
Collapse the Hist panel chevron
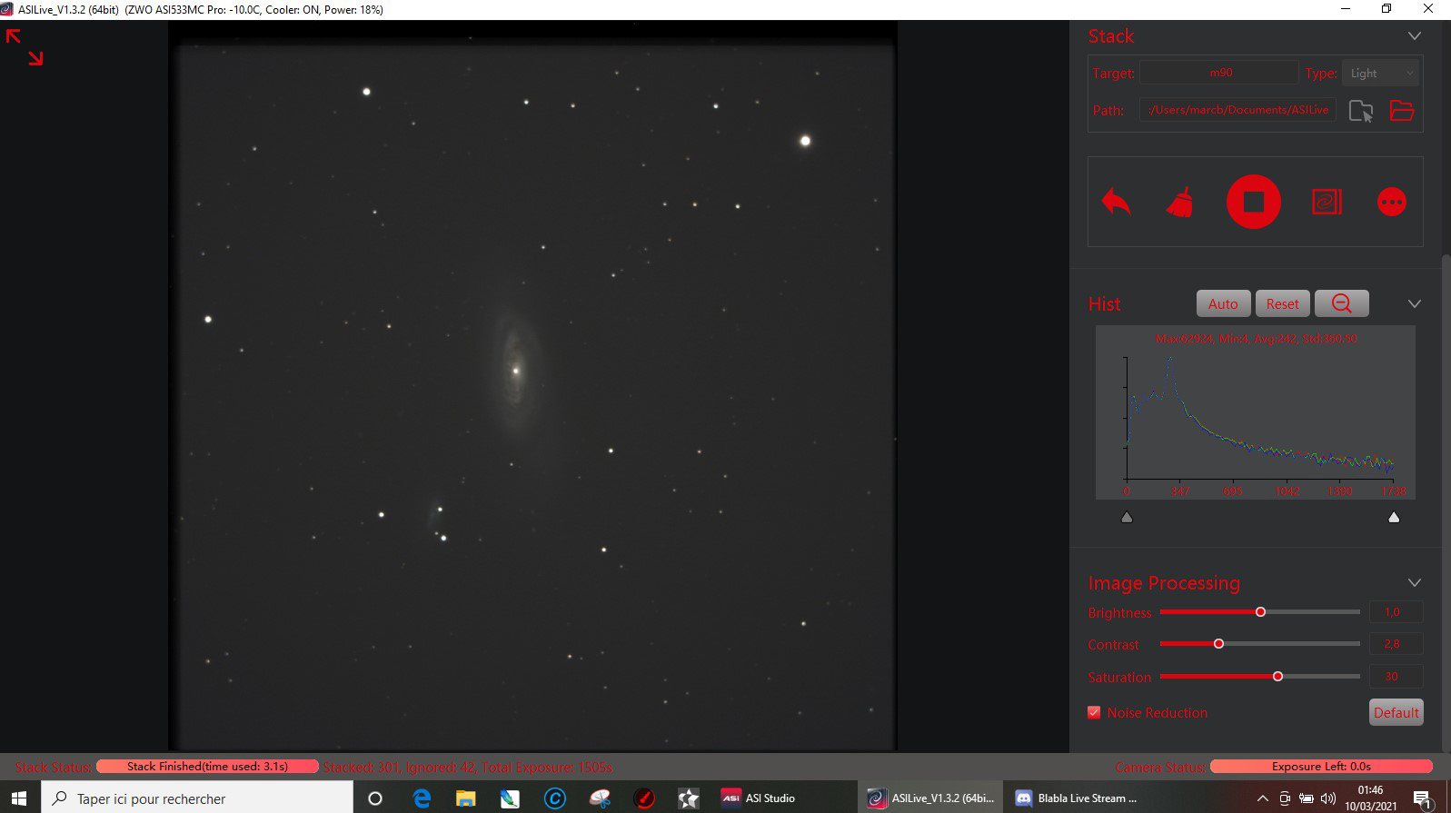[x=1414, y=303]
